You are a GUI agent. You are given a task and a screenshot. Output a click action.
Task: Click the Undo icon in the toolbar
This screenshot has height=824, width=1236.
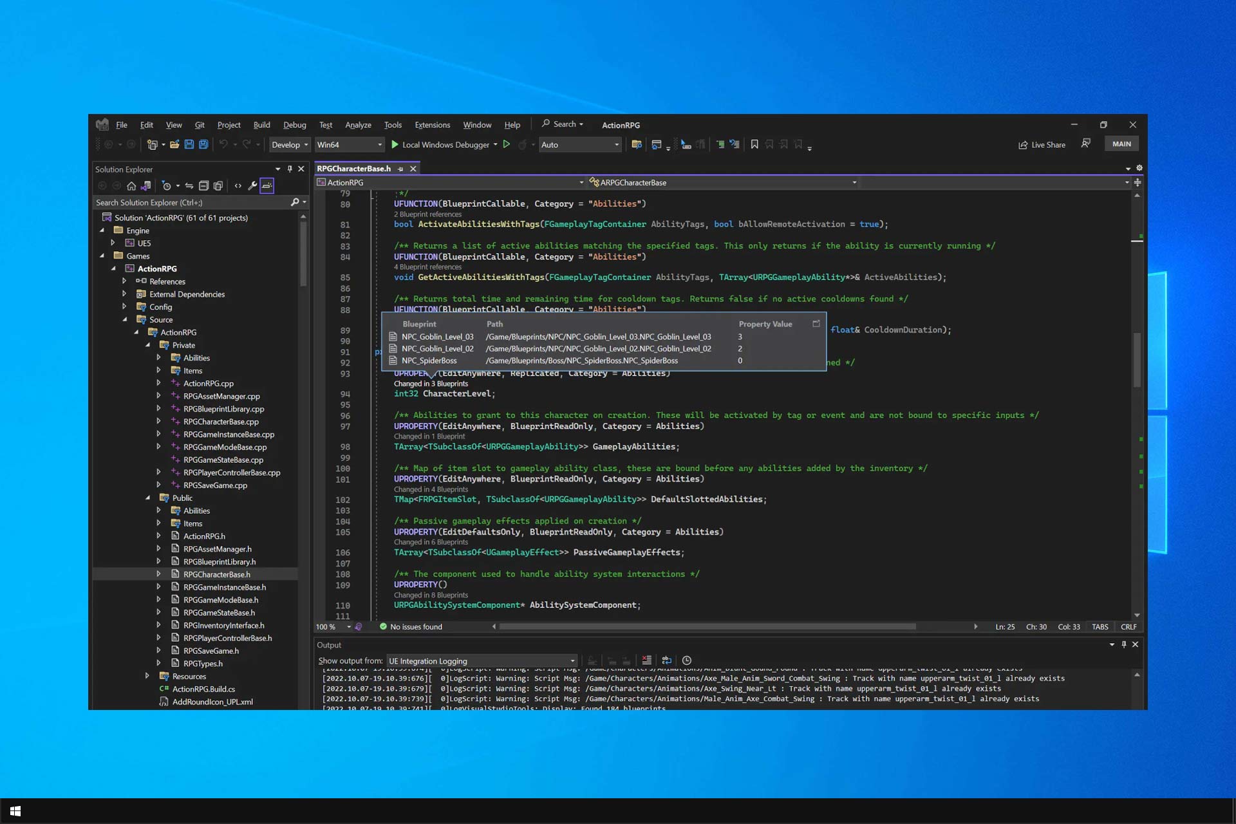(x=225, y=144)
